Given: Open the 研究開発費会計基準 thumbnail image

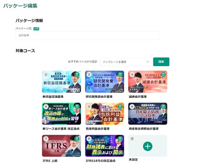Looking at the screenshot, I should [105, 82].
